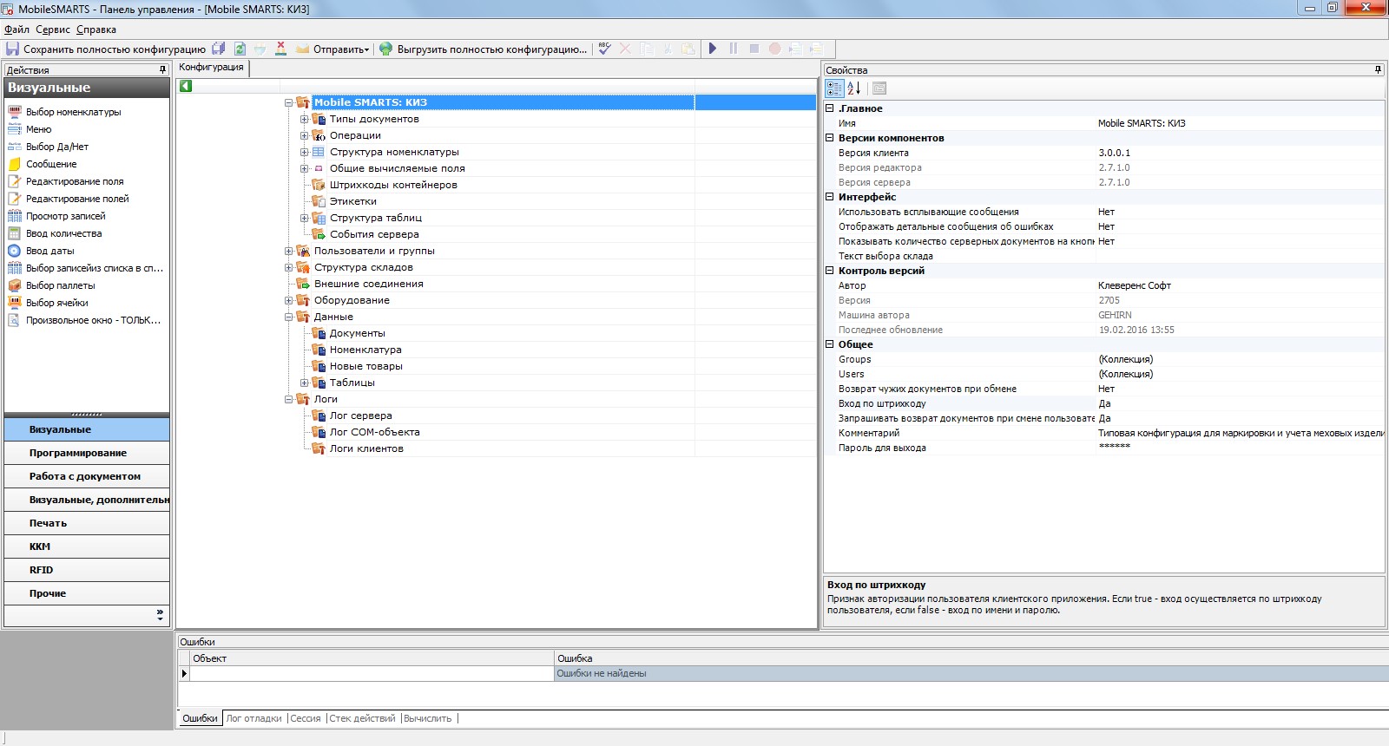Open the RFID actions group
Screen dimensions: 1389x746
(87, 570)
